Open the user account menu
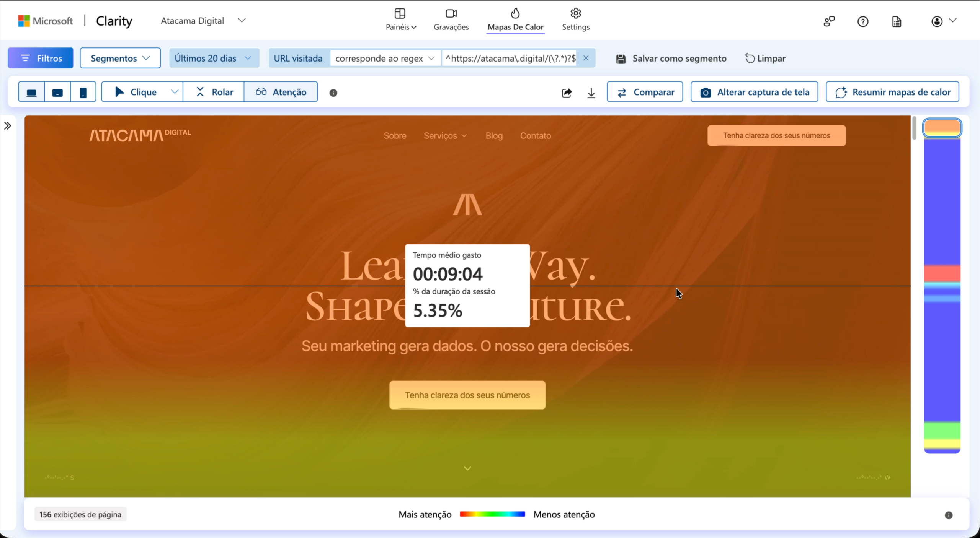This screenshot has width=980, height=538. coord(944,21)
